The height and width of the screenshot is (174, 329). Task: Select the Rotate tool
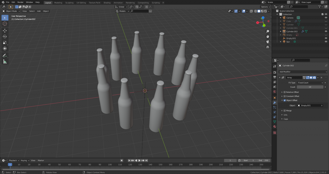pyautogui.click(x=5, y=37)
